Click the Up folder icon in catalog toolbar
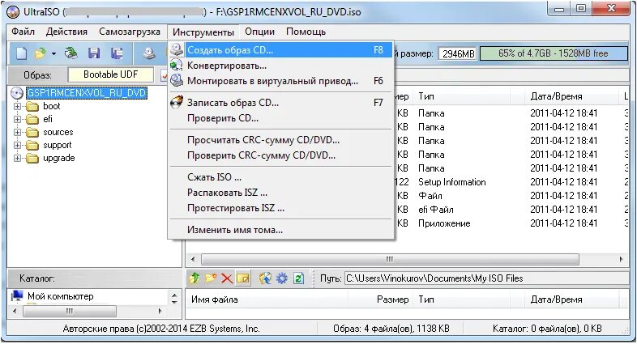The height and width of the screenshot is (344, 637). [195, 278]
